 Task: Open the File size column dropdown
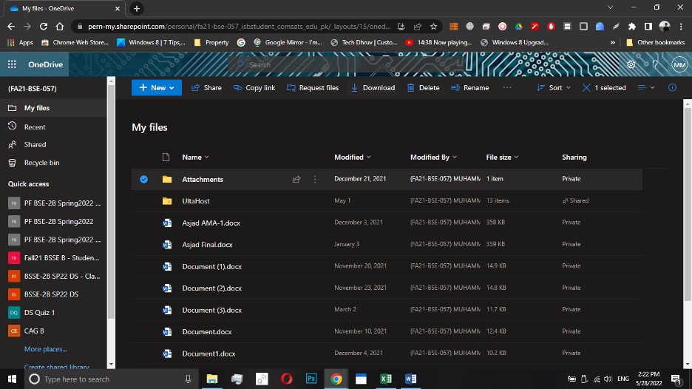point(502,158)
